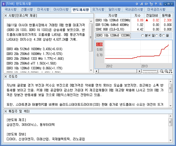Click the font size 'A' icon in title bar

point(142,4)
